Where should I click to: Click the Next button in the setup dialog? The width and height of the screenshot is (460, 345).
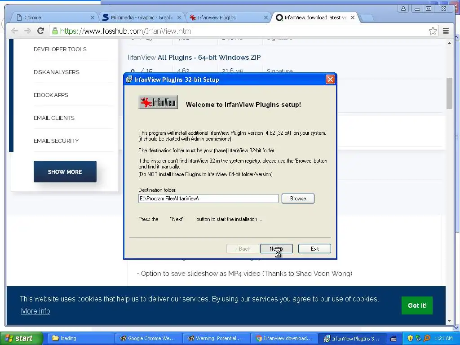coord(276,248)
